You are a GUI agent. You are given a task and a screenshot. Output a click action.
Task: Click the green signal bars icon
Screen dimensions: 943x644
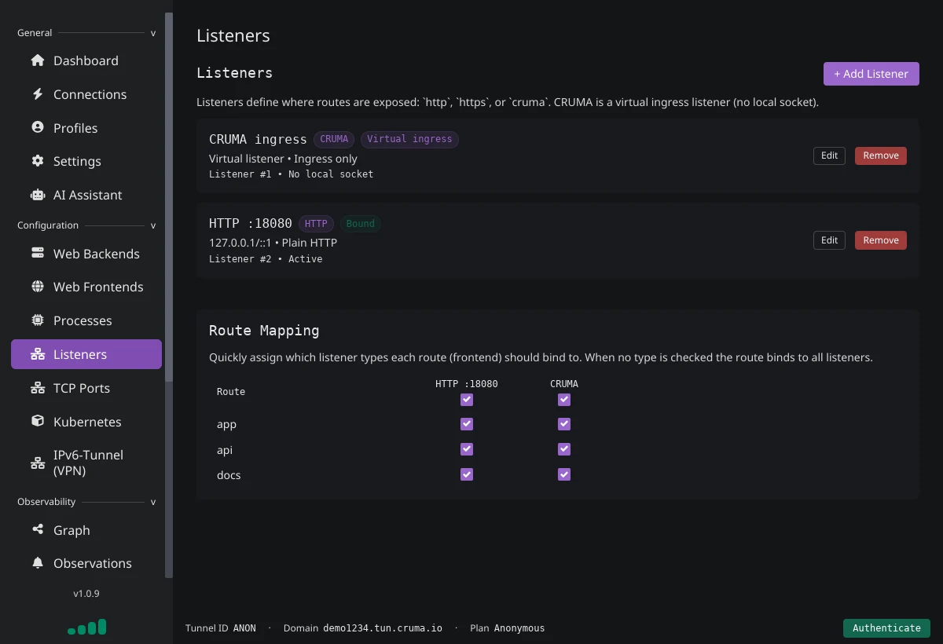point(87,627)
